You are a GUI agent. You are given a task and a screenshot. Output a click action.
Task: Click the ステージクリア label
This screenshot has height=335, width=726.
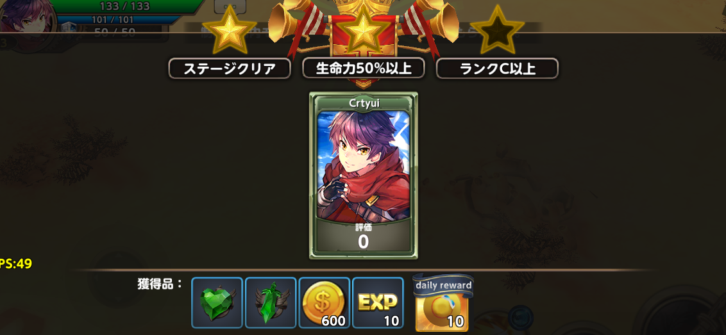pyautogui.click(x=230, y=69)
